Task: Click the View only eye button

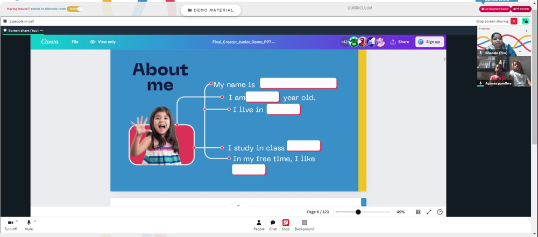Action: pyautogui.click(x=103, y=42)
